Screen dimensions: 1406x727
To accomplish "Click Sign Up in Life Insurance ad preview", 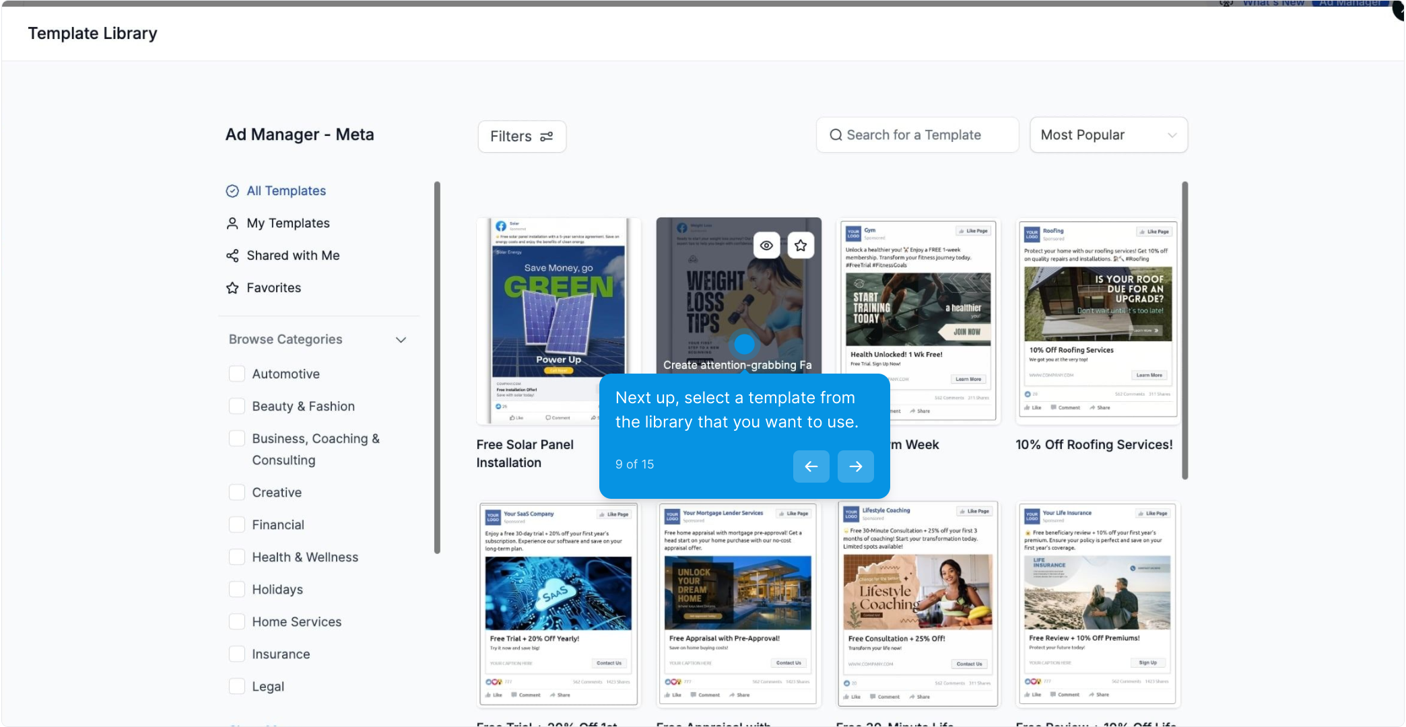I will pos(1148,663).
